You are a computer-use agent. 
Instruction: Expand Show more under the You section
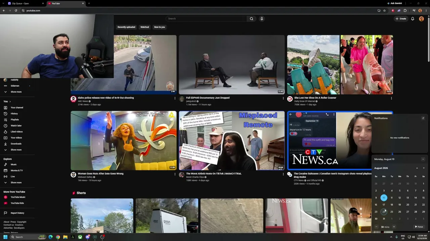(x=16, y=150)
